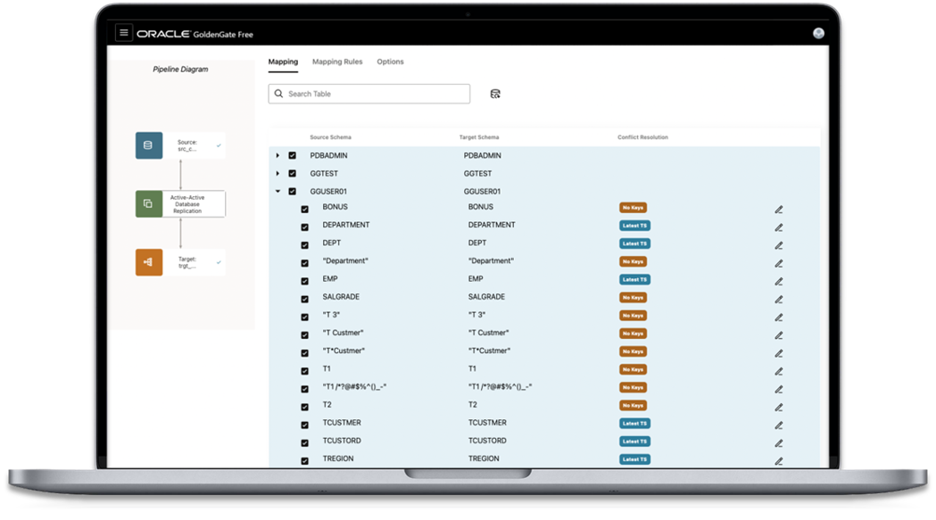Edit the "T 3" table mapping
Viewport: 936px width, 520px height.
[x=778, y=318]
